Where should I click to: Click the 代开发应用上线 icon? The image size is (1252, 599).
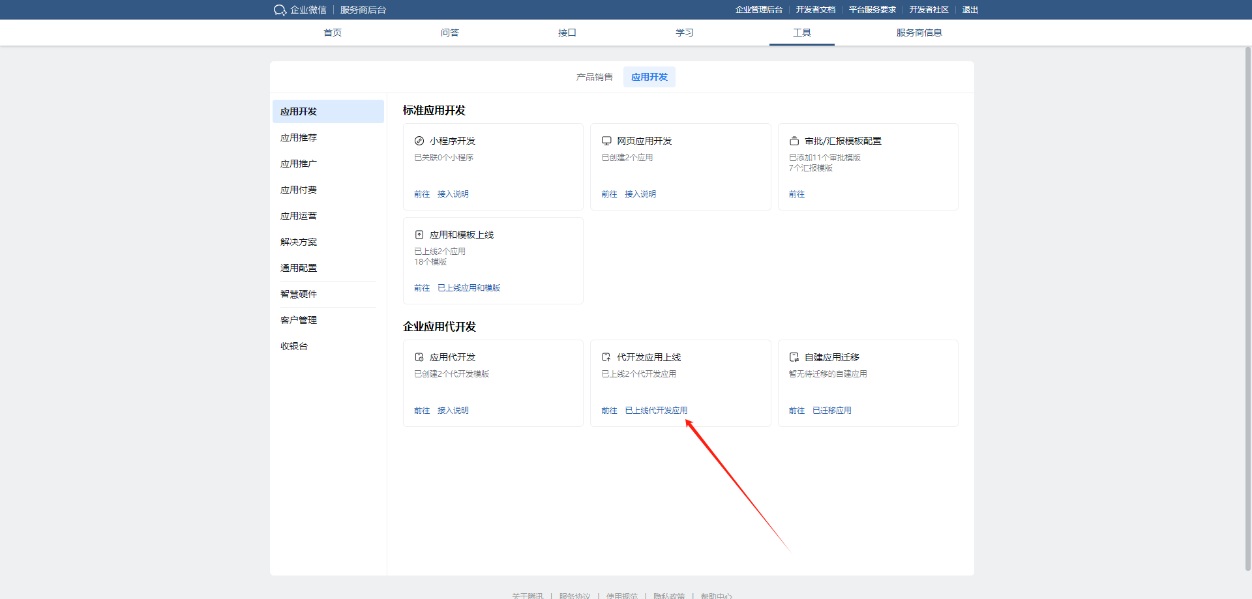click(606, 357)
